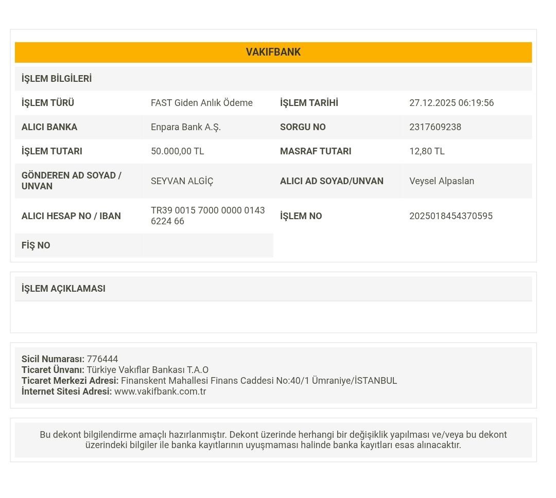Select the date 27.12.2025 06:19:56
Image resolution: width=556 pixels, height=498 pixels.
pos(451,103)
